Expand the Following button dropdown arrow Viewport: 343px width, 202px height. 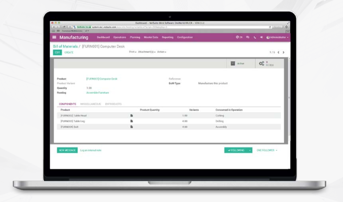pos(250,150)
